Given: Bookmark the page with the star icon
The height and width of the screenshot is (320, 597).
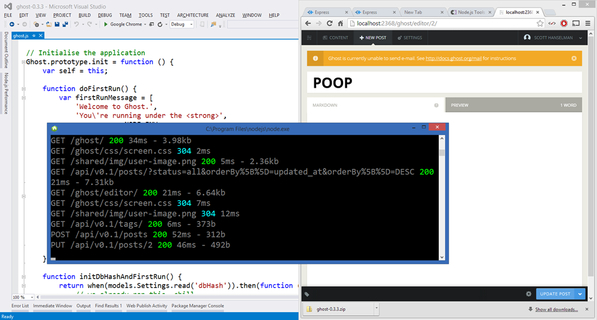Looking at the screenshot, I should pos(540,23).
